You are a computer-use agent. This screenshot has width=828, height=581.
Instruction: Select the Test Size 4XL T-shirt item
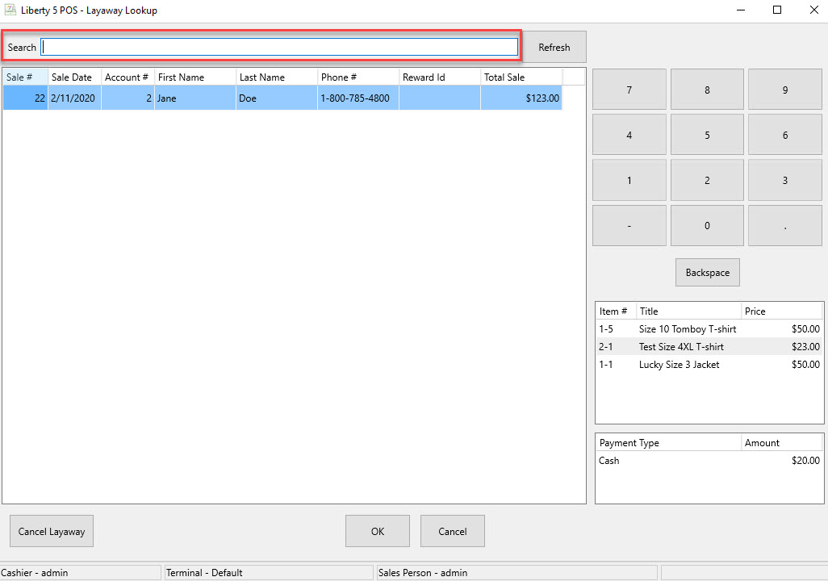pos(709,347)
